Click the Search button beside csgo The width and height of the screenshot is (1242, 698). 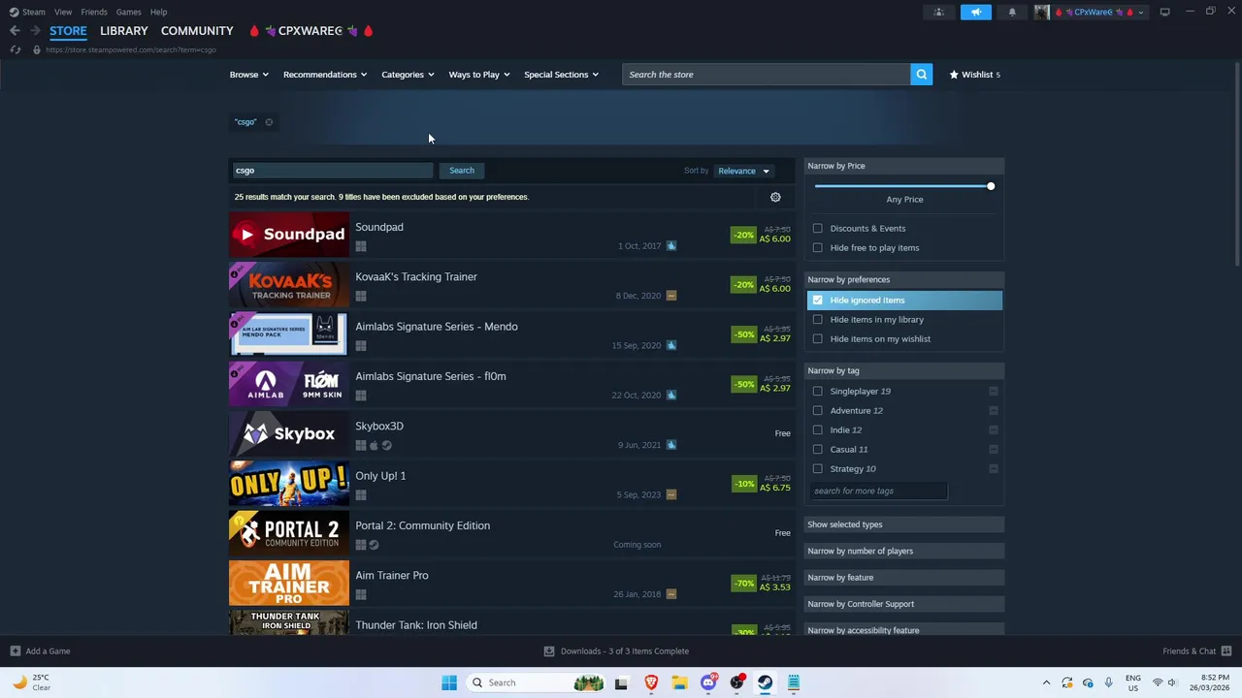(462, 171)
